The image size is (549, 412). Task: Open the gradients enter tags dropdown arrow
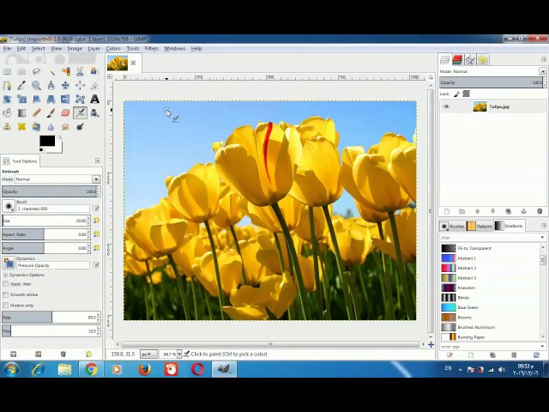[542, 347]
